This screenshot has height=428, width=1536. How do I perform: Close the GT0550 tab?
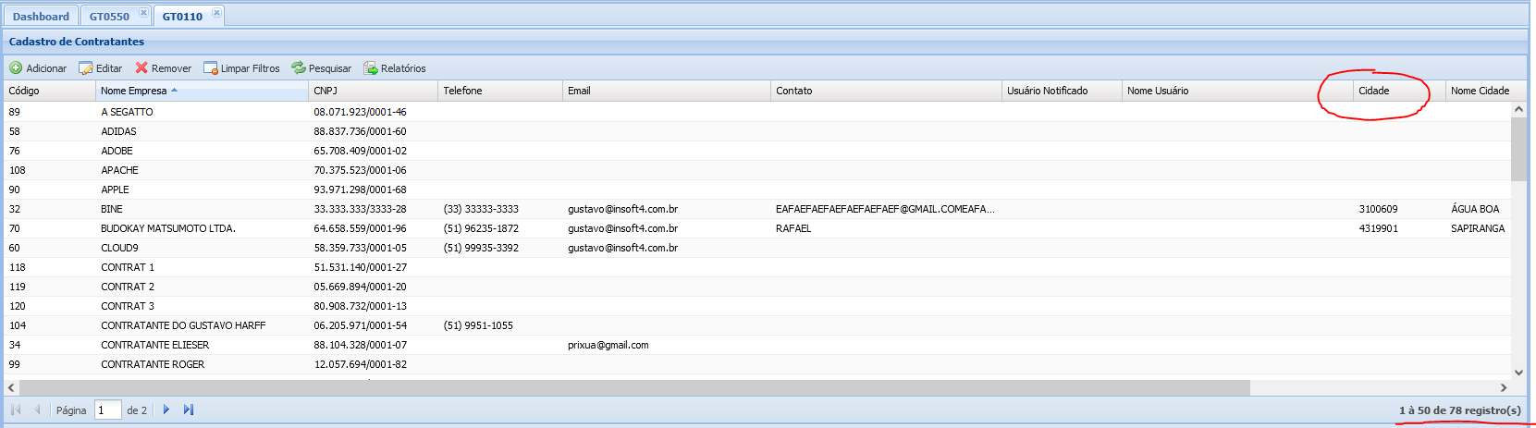[143, 13]
